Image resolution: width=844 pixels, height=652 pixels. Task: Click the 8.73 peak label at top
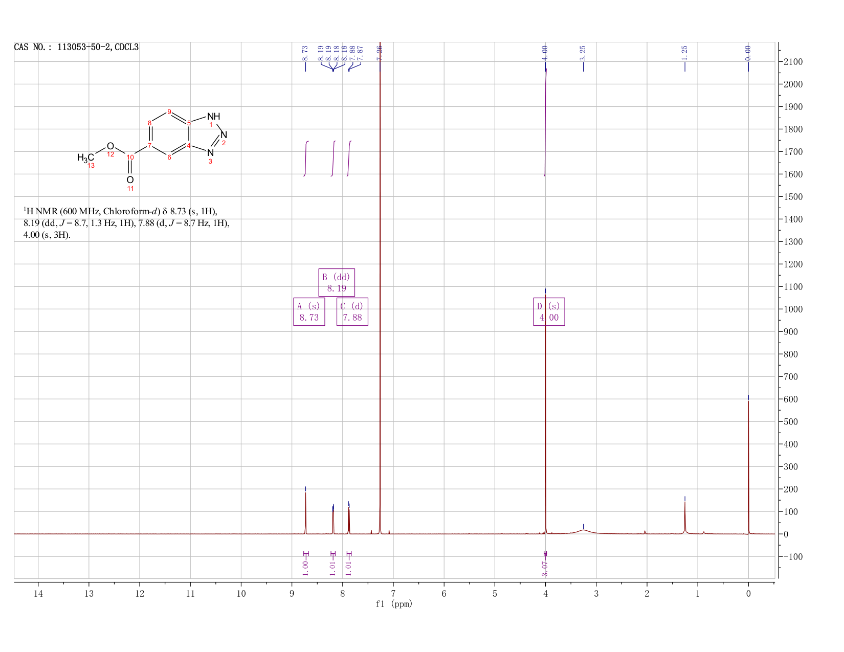(x=305, y=53)
